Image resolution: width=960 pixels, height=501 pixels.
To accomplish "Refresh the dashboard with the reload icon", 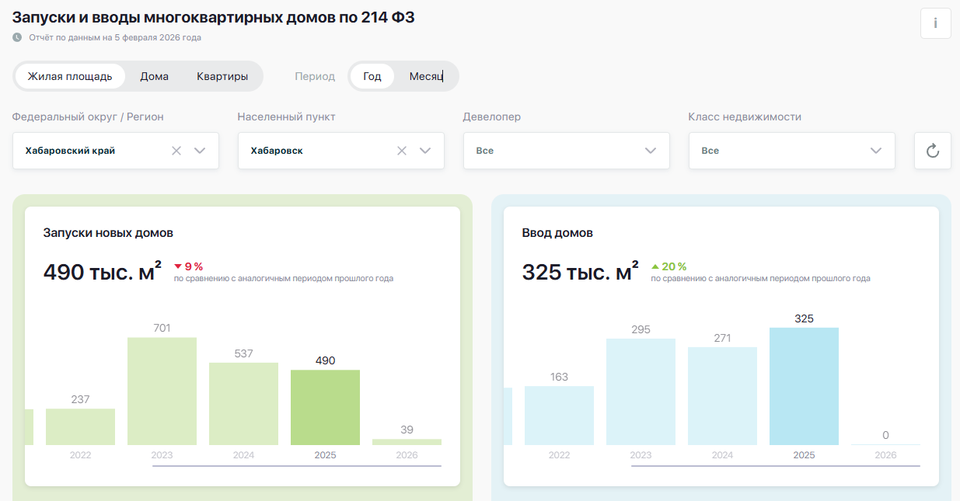I will (932, 150).
